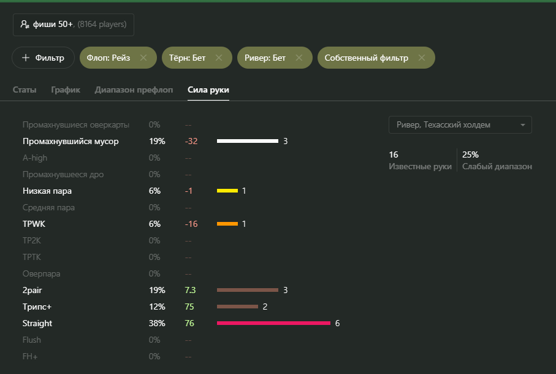Select the 2pair hand strength row
Image resolution: width=556 pixels, height=374 pixels.
tap(34, 290)
